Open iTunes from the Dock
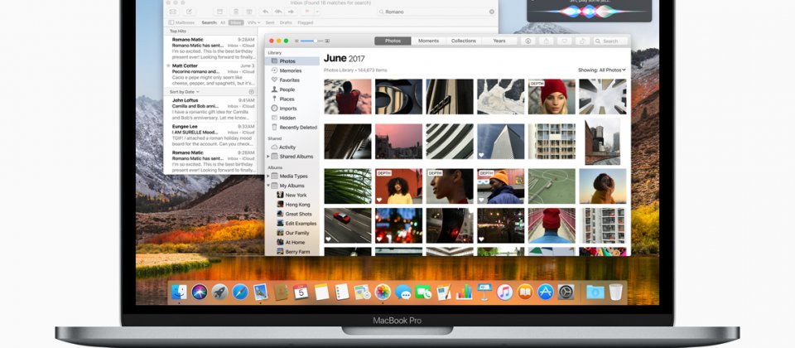Screen dimensions: 795x348 (504, 292)
